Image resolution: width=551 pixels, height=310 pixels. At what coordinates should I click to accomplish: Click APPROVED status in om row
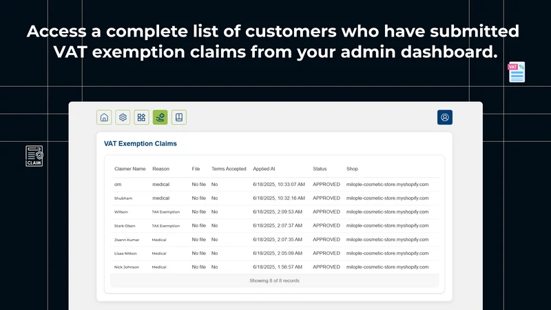(326, 184)
